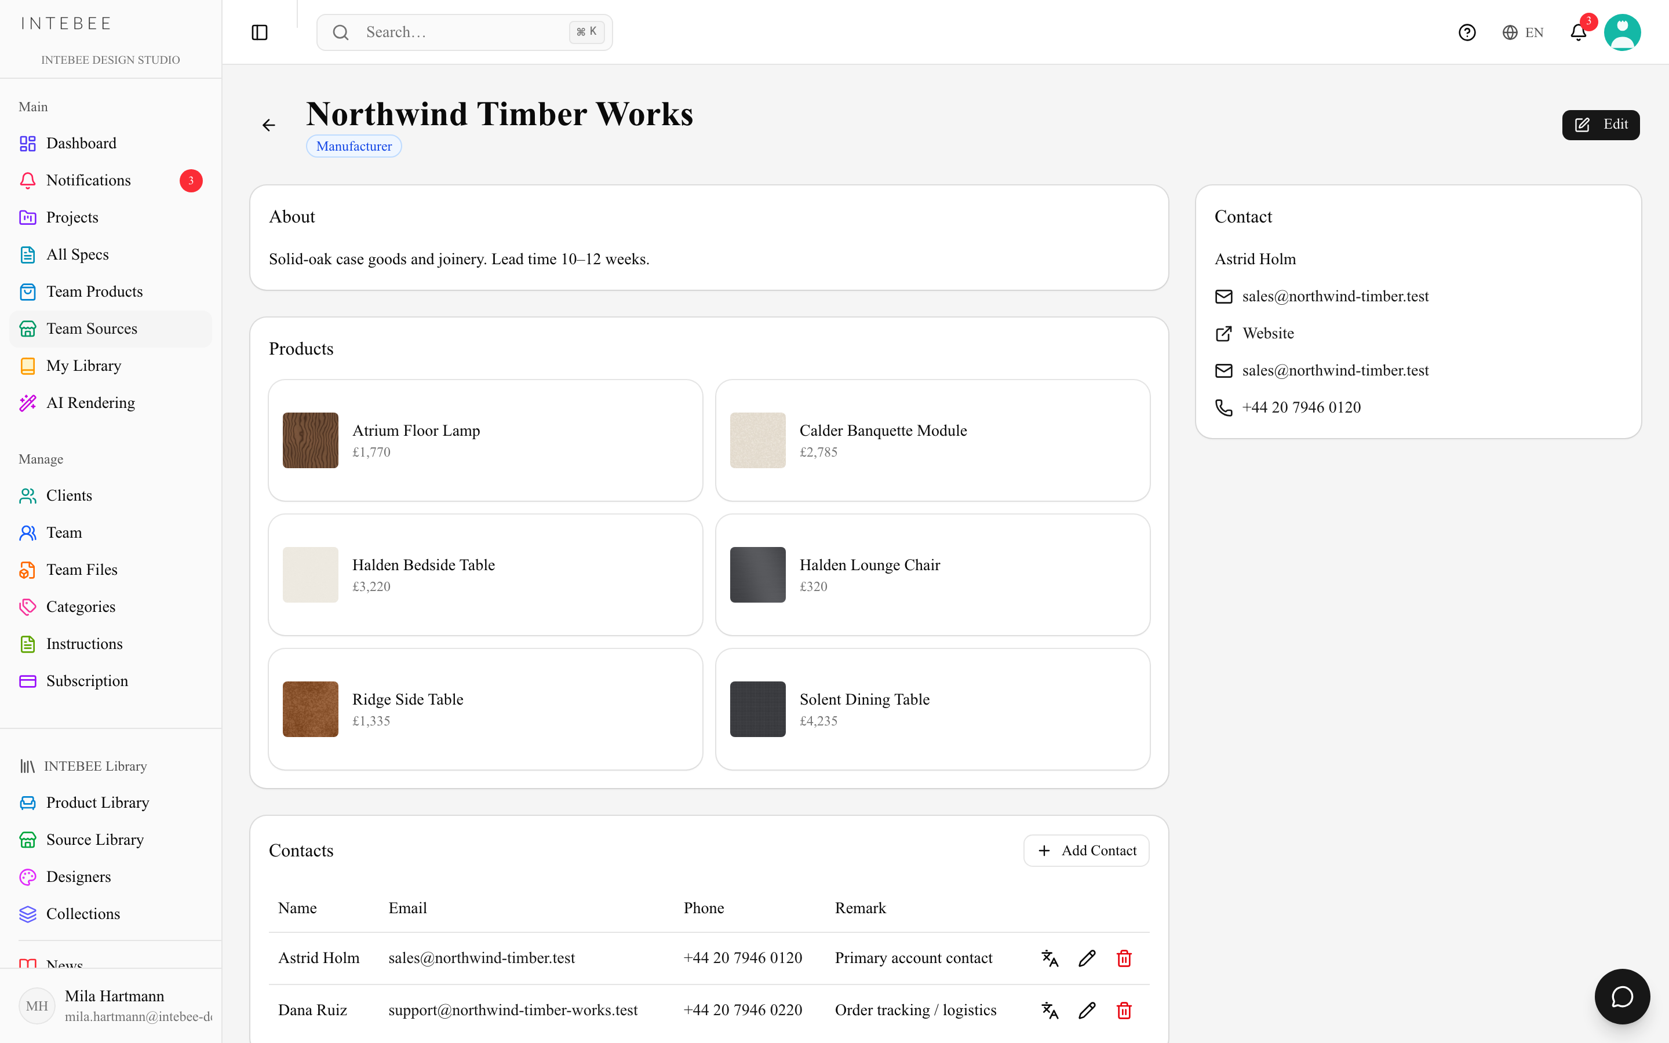1669x1043 pixels.
Task: Click the Manufacturer tag
Action: 354,146
